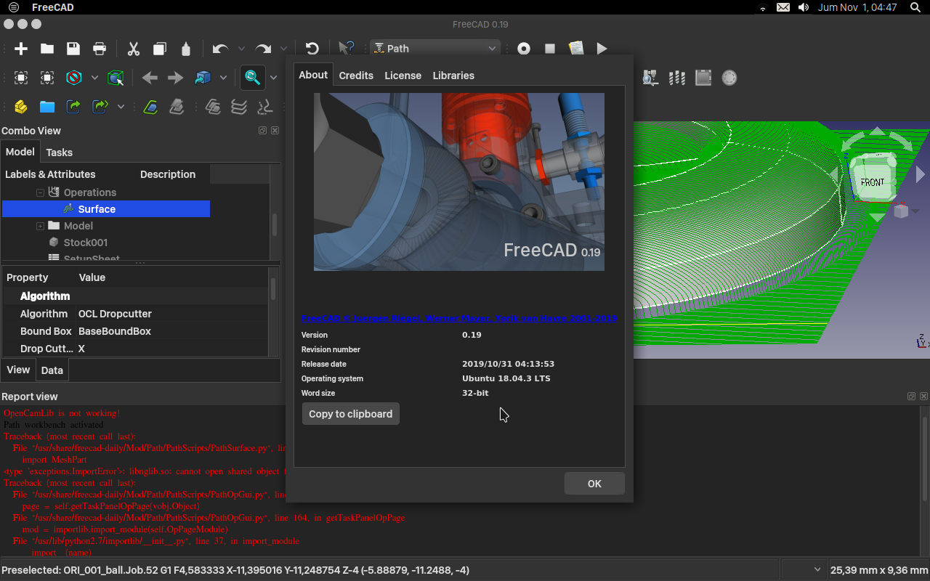Open the status bar dropdown arrow
930x581 pixels.
pos(818,570)
